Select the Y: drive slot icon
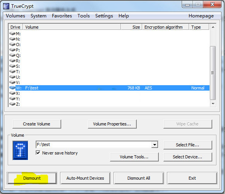225x194 pixels. coord(12,99)
